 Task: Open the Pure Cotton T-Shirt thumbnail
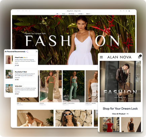tap(9, 74)
